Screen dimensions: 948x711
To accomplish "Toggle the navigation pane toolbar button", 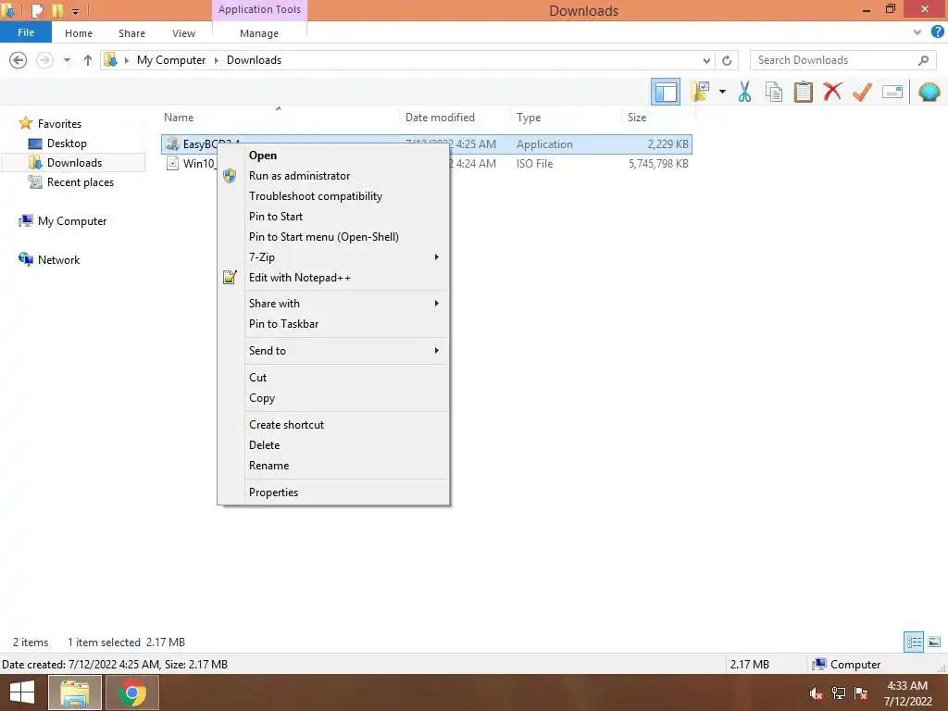I will [x=666, y=92].
